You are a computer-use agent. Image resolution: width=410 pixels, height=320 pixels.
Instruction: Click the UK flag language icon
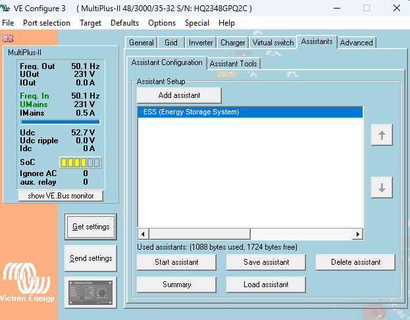coord(8,38)
